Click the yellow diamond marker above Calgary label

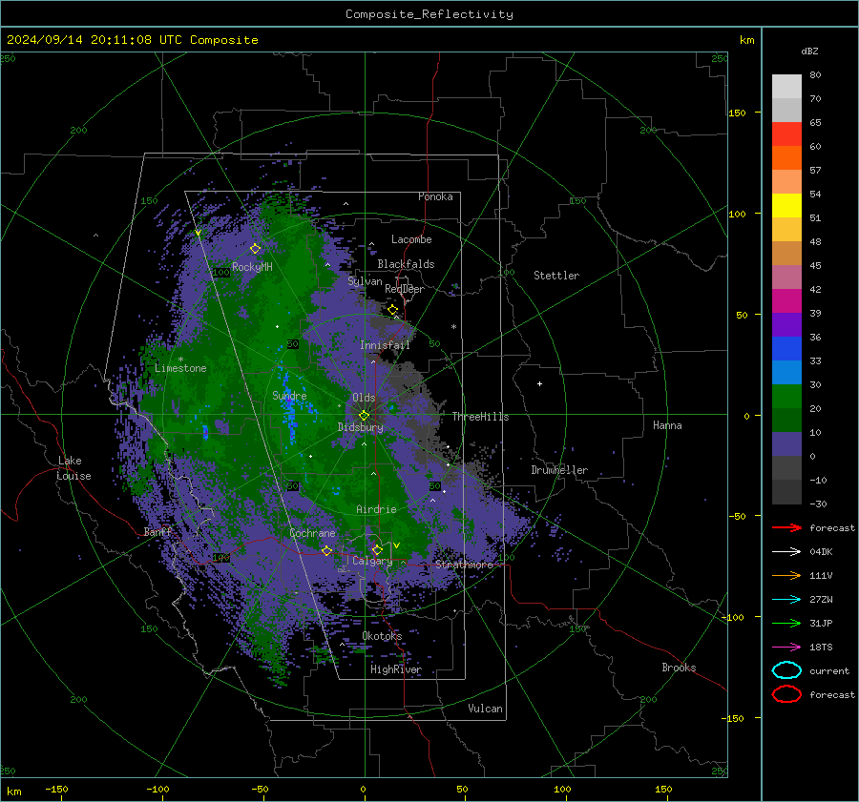377,549
